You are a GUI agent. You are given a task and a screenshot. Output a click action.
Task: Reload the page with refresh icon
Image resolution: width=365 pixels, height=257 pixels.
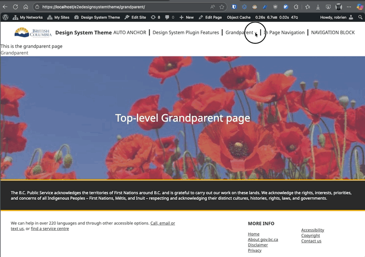[15, 7]
